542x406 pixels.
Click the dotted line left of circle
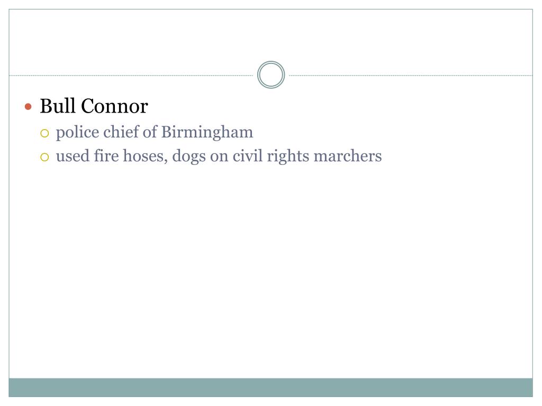click(x=131, y=75)
